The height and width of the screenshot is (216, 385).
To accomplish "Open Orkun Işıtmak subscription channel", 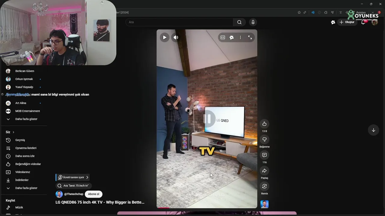I will click(x=23, y=79).
